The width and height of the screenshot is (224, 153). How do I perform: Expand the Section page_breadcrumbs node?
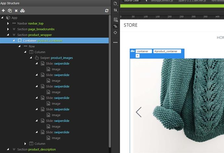(8, 29)
